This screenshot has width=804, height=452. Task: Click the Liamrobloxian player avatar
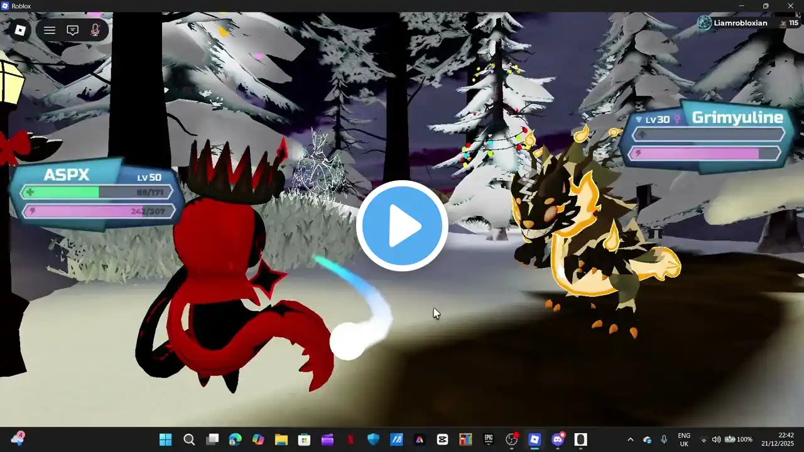tap(704, 23)
